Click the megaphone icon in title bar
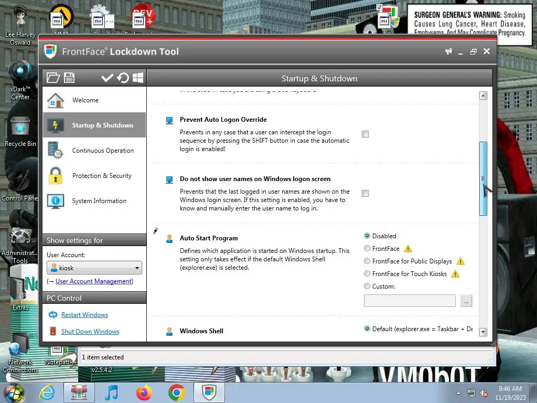 (x=448, y=51)
